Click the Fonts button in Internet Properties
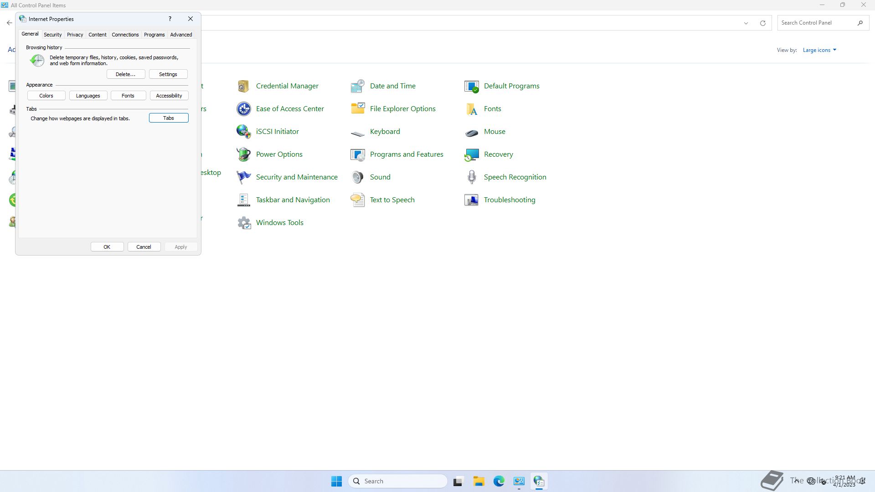Image resolution: width=875 pixels, height=492 pixels. 128,96
